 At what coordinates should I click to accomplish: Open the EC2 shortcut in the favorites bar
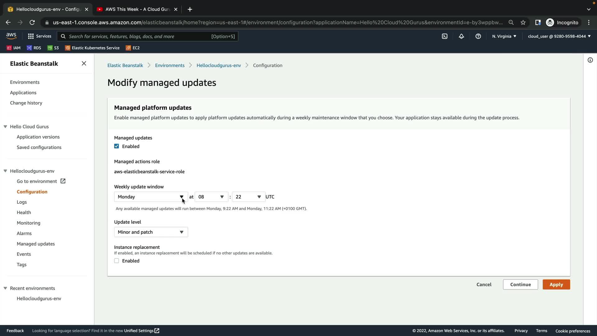(x=133, y=48)
